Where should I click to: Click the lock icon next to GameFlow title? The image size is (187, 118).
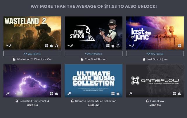pyautogui.click(x=147, y=101)
